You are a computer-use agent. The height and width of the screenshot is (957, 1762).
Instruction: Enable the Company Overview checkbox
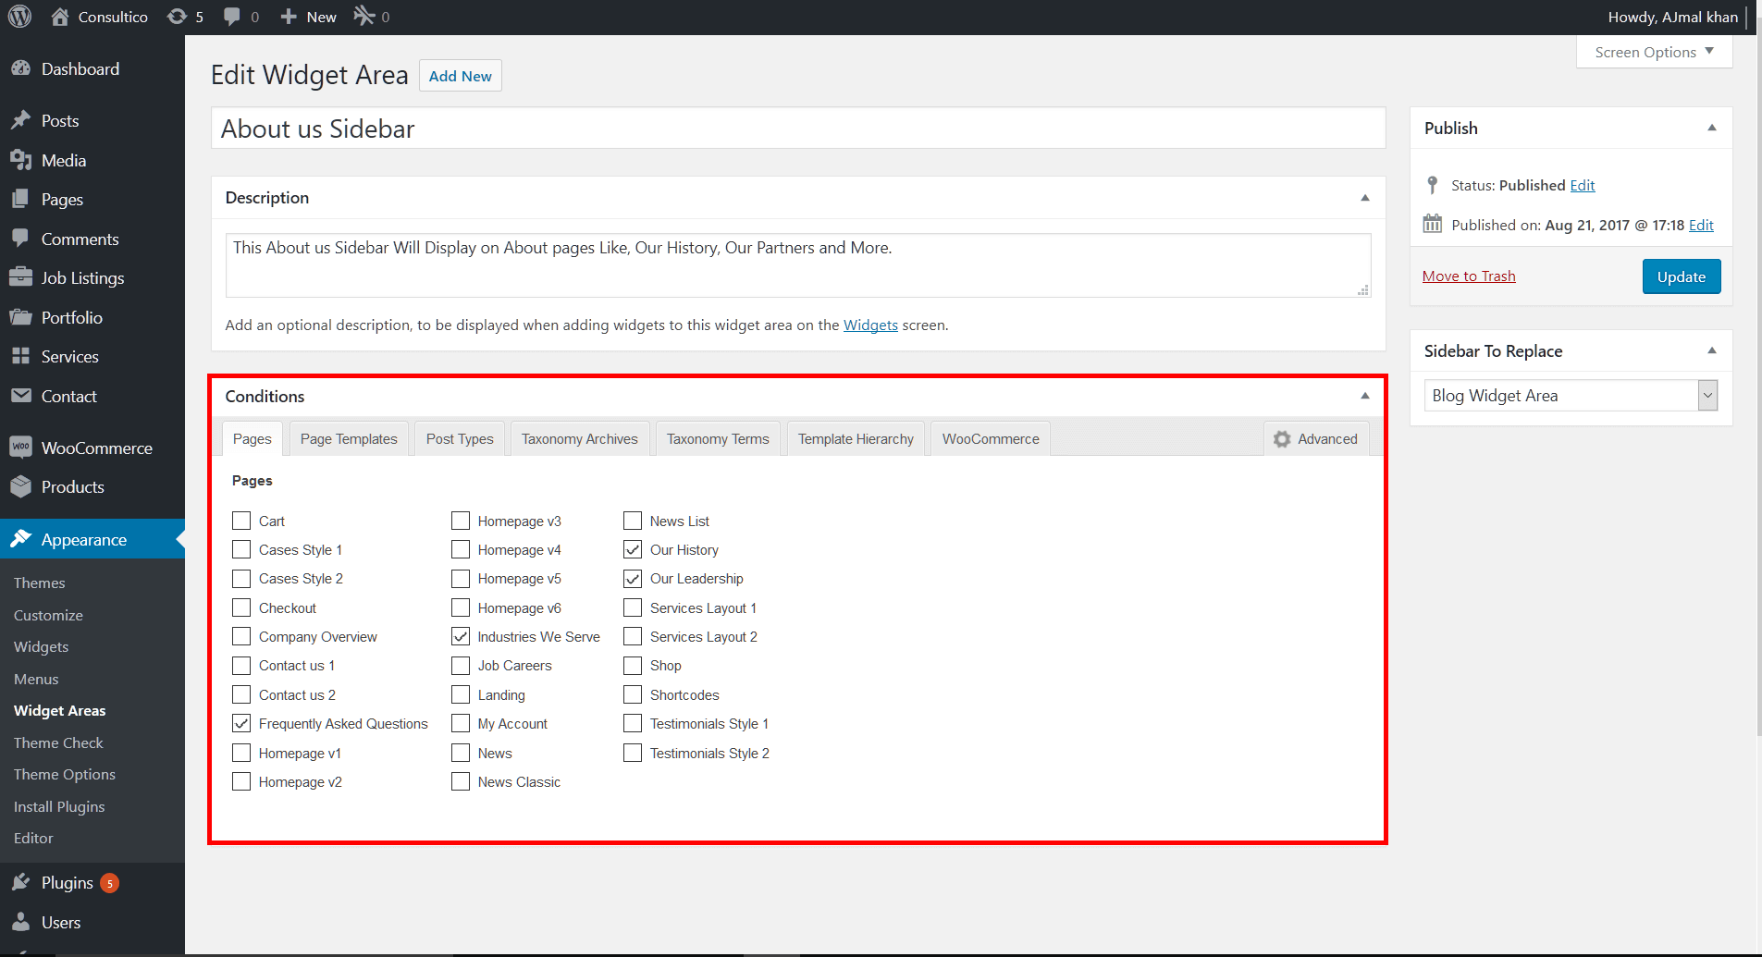(241, 637)
